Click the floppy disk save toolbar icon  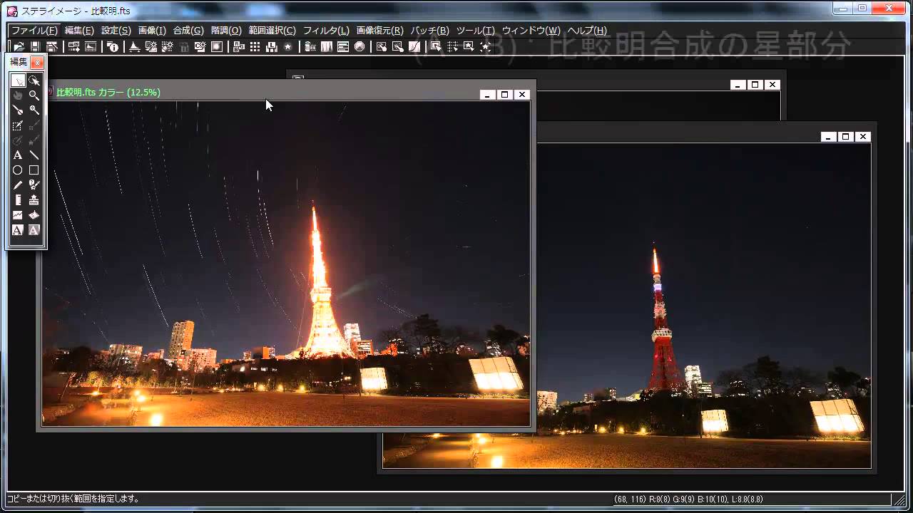(35, 47)
